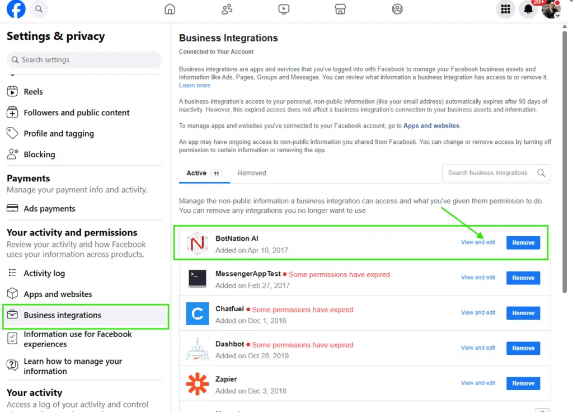Open the Friends icon in top bar
Image resolution: width=573 pixels, height=412 pixels.
pyautogui.click(x=227, y=9)
